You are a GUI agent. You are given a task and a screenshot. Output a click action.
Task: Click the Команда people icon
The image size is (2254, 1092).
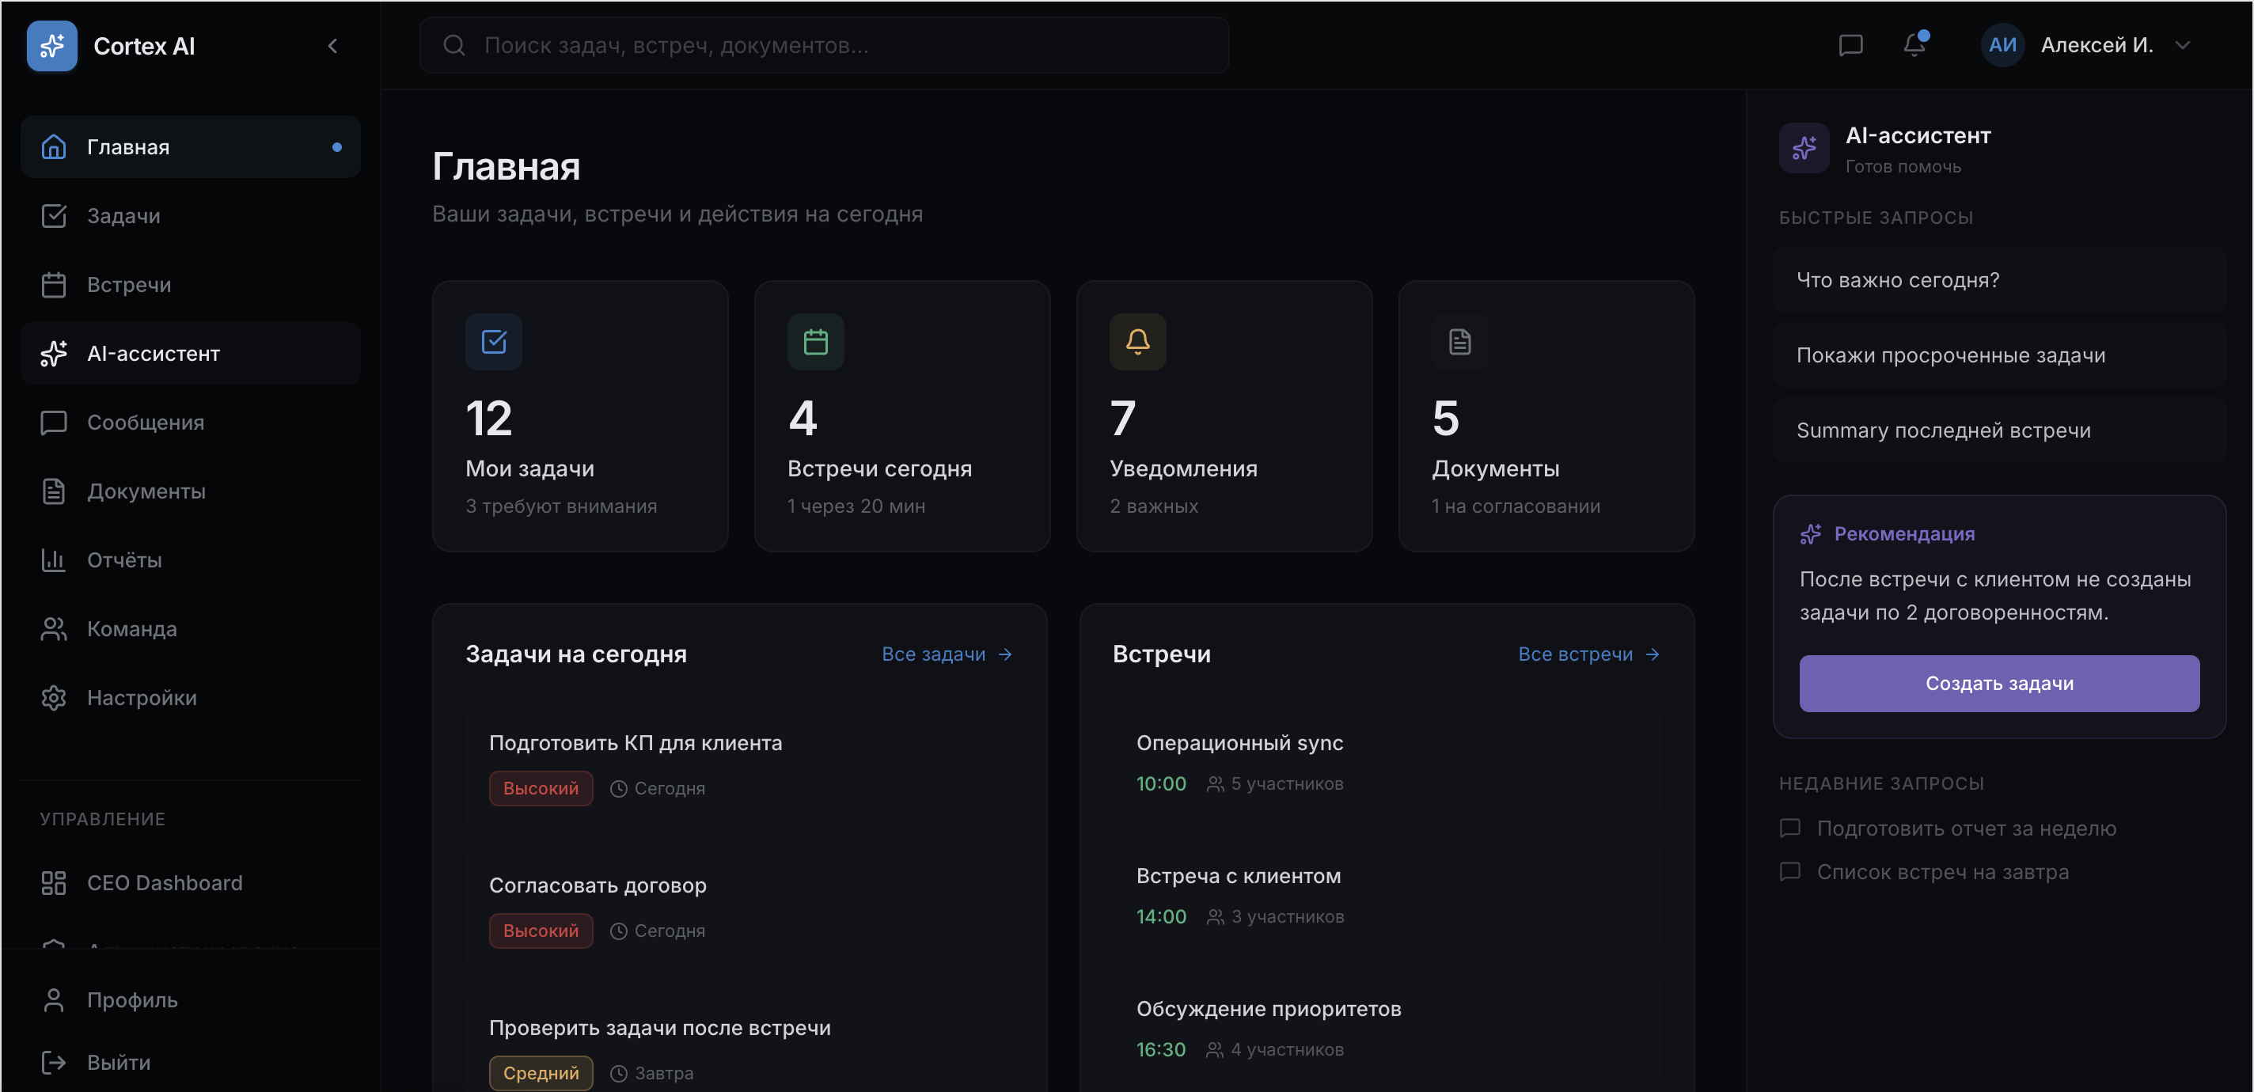point(53,629)
